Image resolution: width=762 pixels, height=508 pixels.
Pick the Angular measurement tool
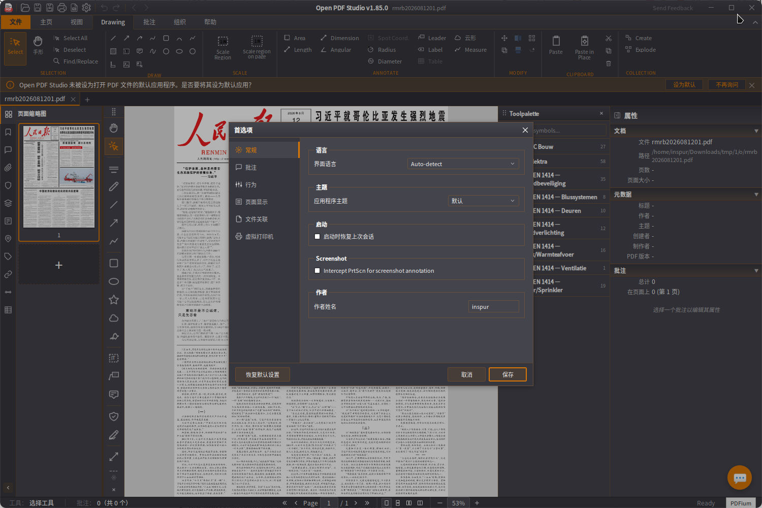pos(336,50)
